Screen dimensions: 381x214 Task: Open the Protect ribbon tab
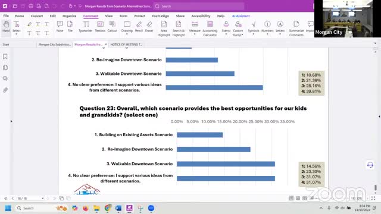140,16
